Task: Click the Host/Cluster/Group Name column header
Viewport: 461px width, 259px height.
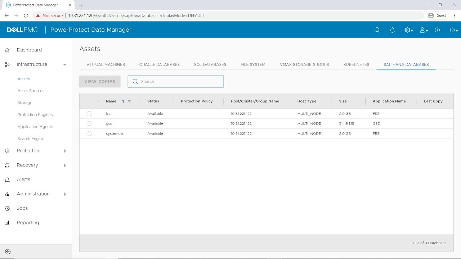Action: coord(255,101)
